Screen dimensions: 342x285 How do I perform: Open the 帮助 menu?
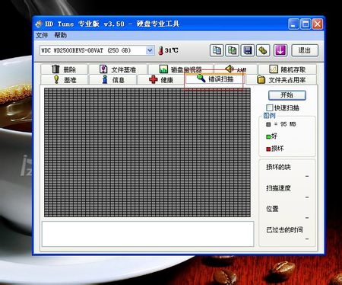(x=61, y=35)
